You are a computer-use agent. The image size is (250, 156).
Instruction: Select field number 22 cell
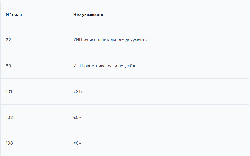pyautogui.click(x=8, y=40)
